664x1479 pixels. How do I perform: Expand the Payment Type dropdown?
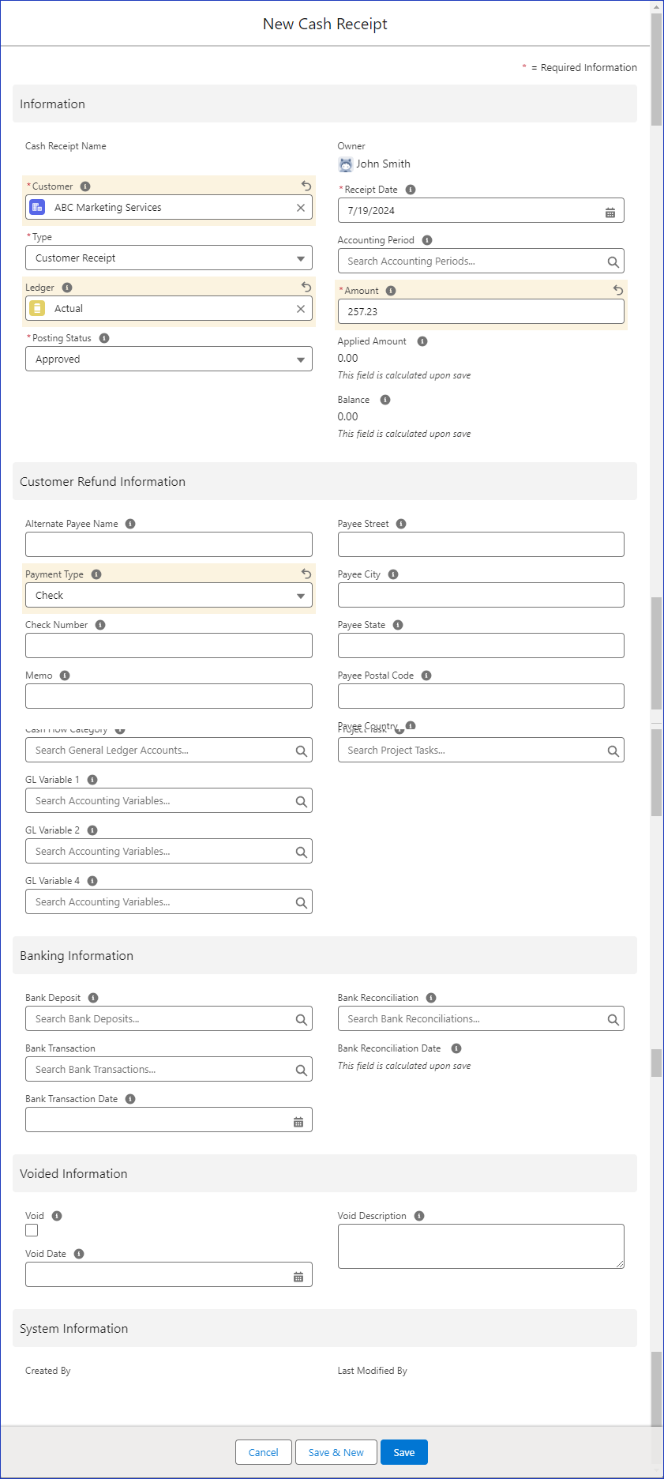[169, 596]
